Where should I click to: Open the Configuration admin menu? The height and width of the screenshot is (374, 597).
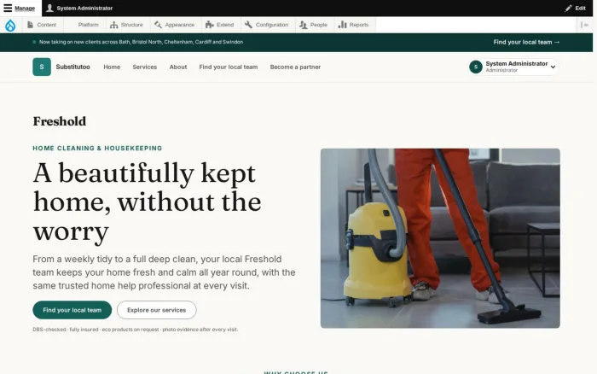[267, 25]
